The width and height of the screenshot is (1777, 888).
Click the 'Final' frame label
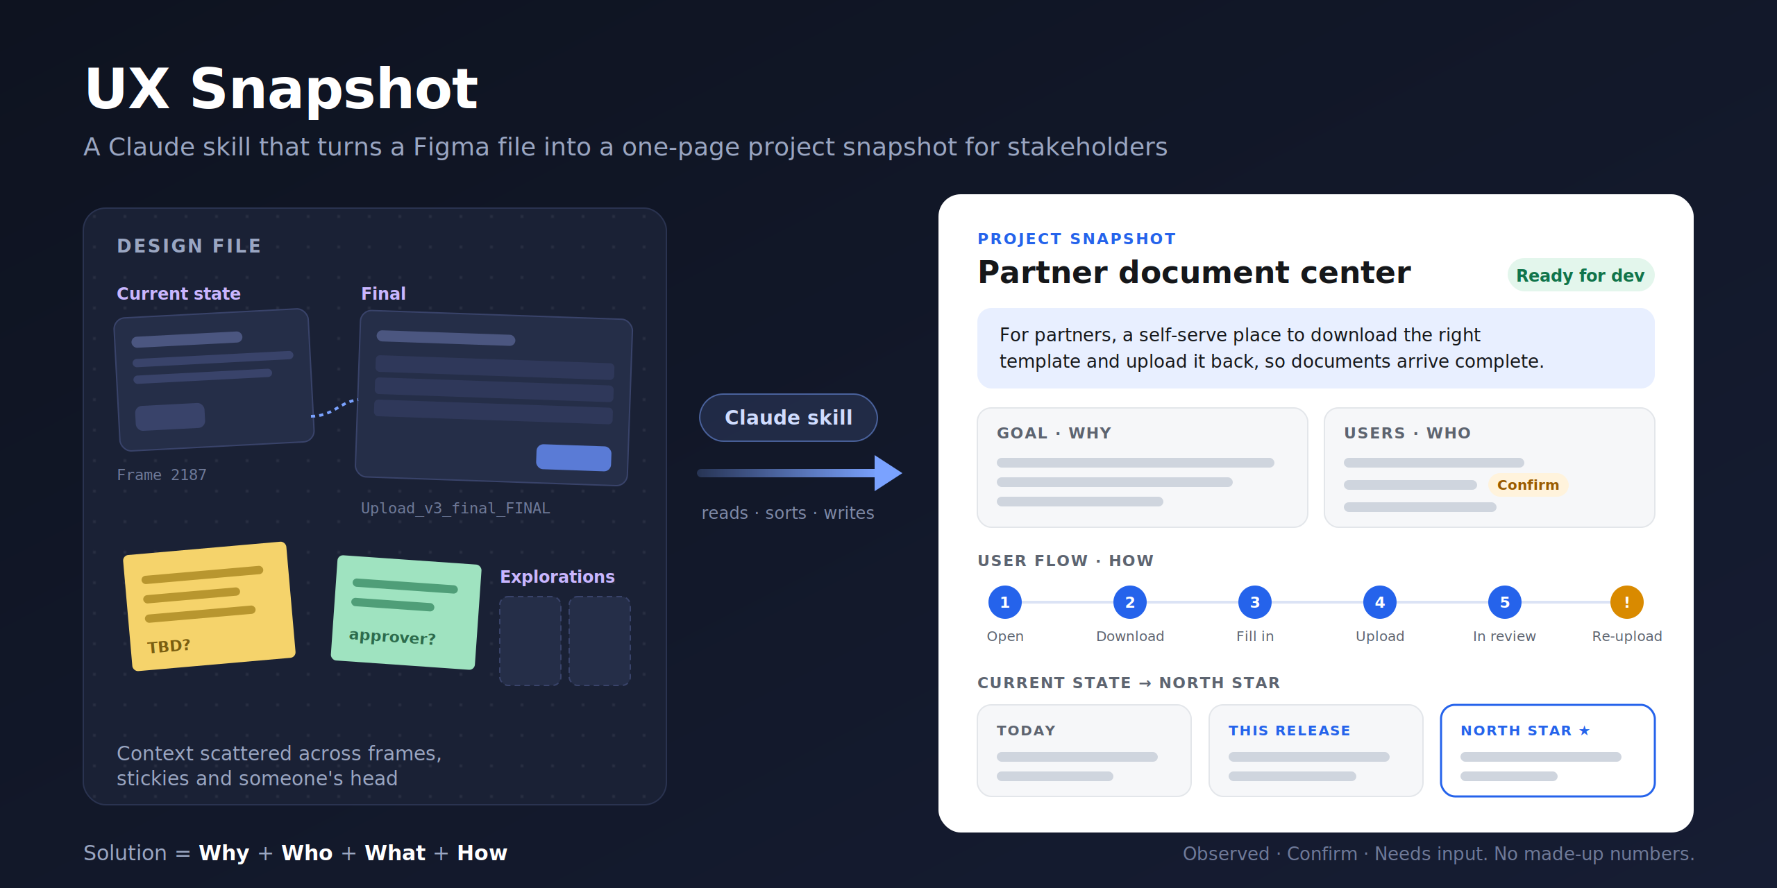click(383, 293)
